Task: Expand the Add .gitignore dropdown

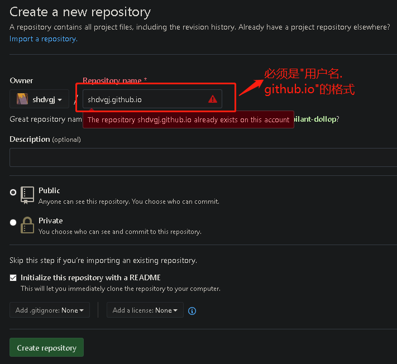Action: point(50,310)
